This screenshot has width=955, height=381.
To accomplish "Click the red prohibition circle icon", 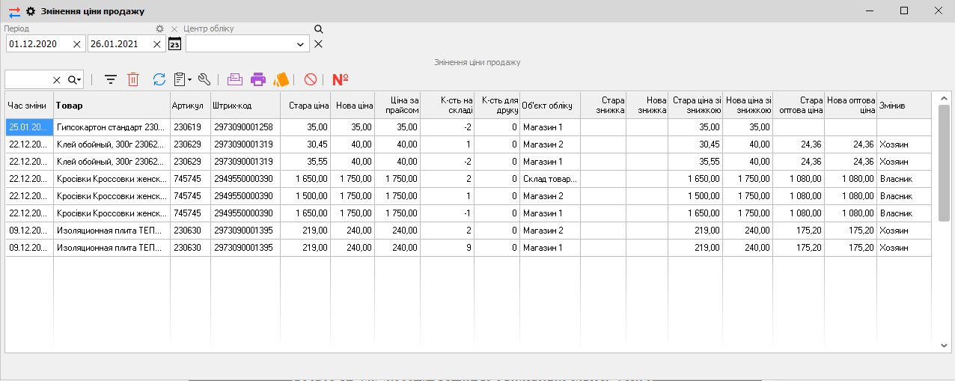I will [x=310, y=79].
